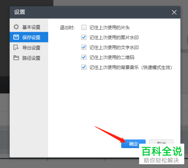Go to the 路径设置 tab

coord(29,58)
